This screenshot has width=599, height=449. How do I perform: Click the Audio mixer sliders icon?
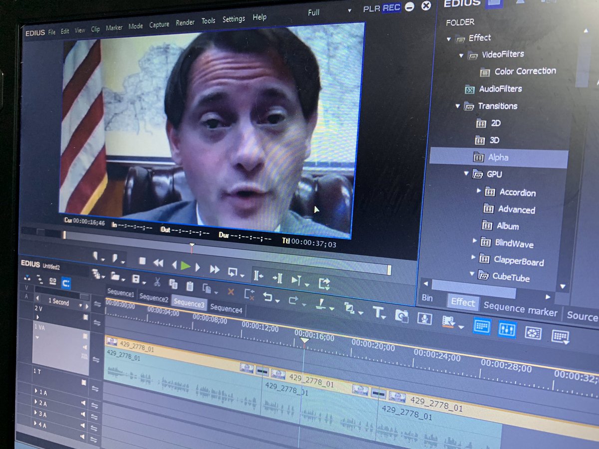pos(507,329)
